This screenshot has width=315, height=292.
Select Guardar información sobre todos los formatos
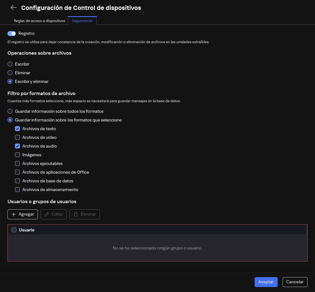point(10,111)
